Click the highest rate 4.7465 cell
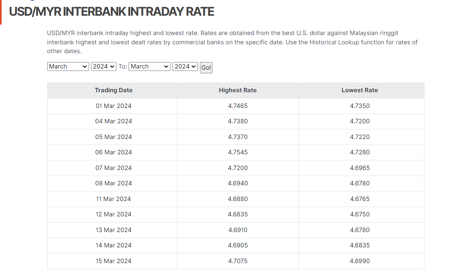The image size is (470, 278). 237,106
